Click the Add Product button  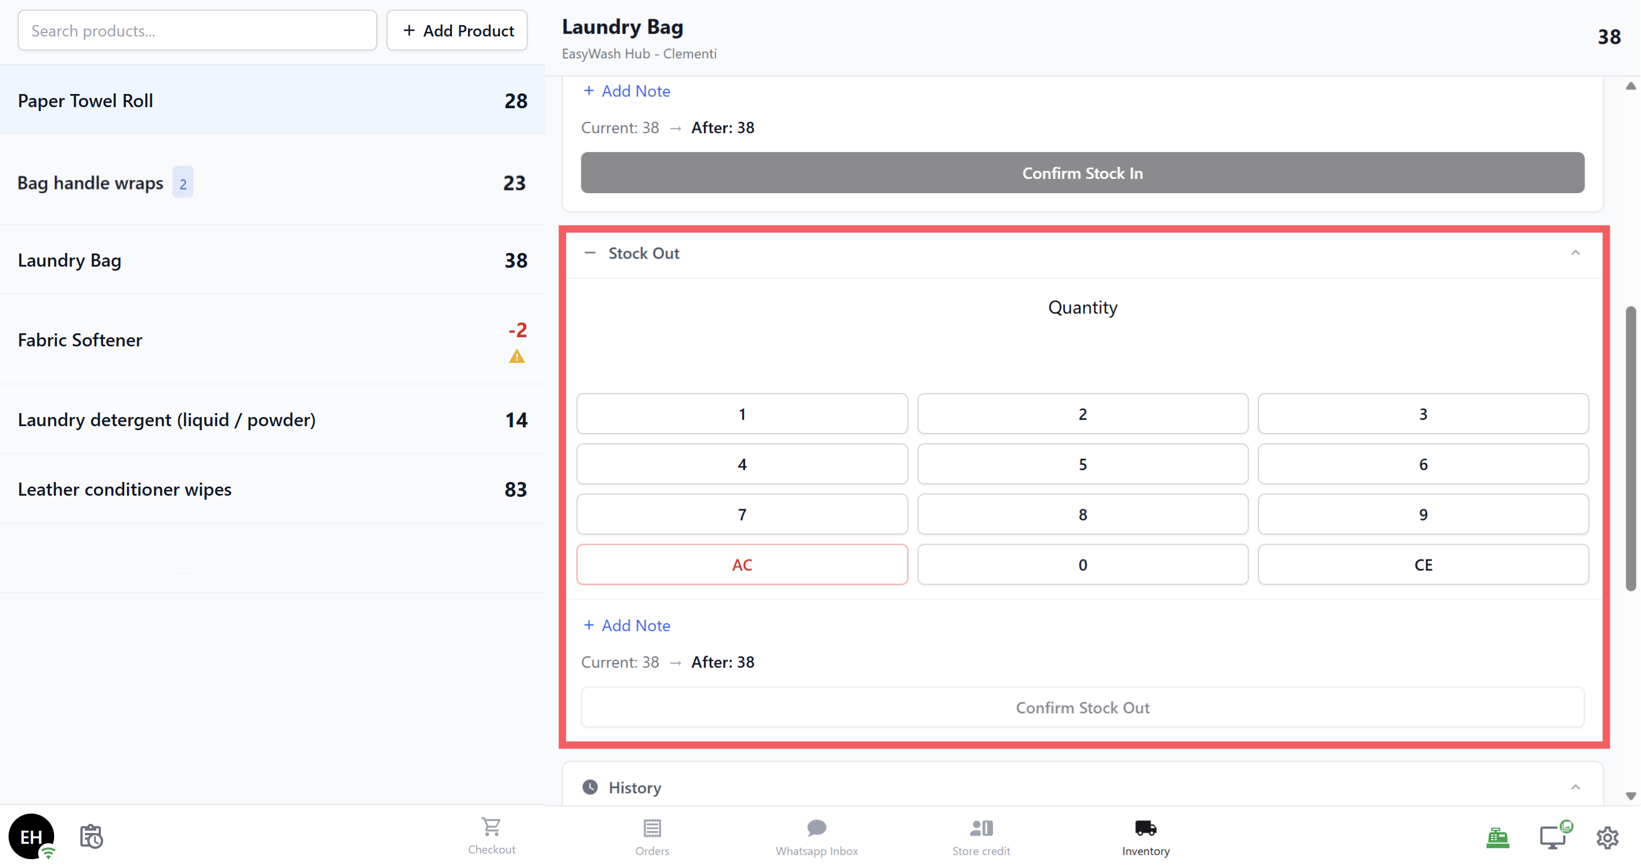coord(457,31)
